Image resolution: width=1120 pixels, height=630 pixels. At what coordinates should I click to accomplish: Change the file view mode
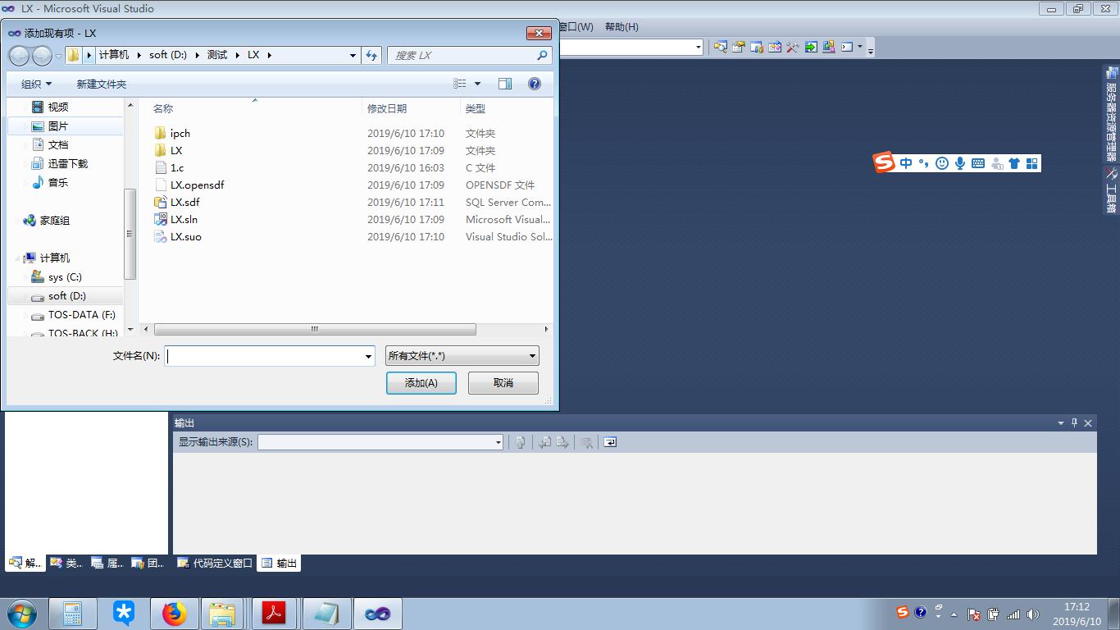(x=460, y=84)
